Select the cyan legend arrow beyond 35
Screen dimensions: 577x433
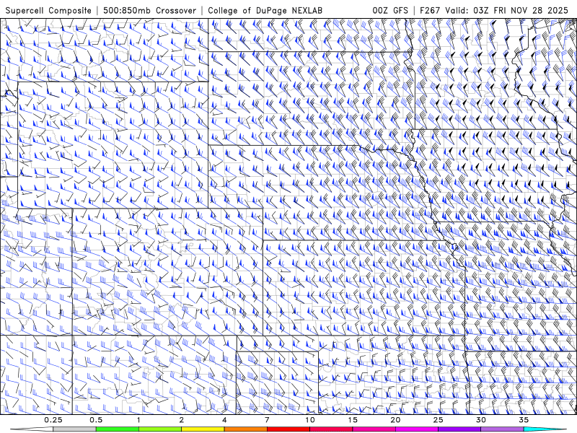coord(545,429)
